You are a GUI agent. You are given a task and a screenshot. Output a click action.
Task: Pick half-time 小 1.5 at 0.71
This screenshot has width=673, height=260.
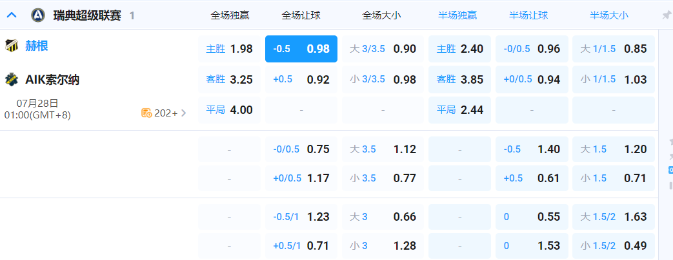(x=614, y=178)
